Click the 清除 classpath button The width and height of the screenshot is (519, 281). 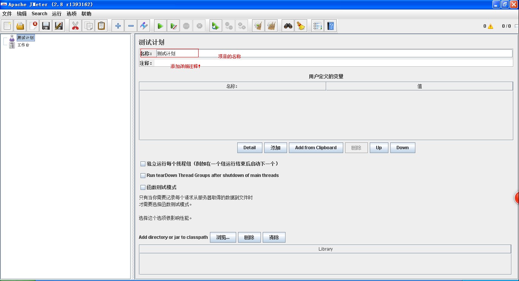[274, 237]
